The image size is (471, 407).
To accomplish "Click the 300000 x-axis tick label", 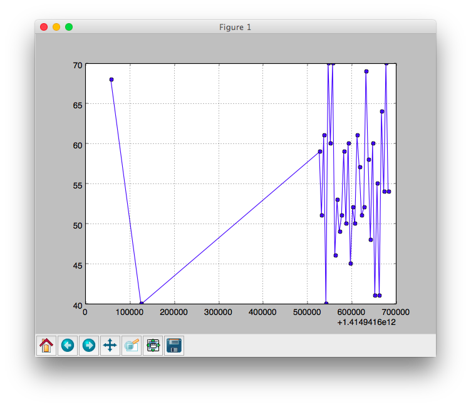I will pyautogui.click(x=218, y=312).
